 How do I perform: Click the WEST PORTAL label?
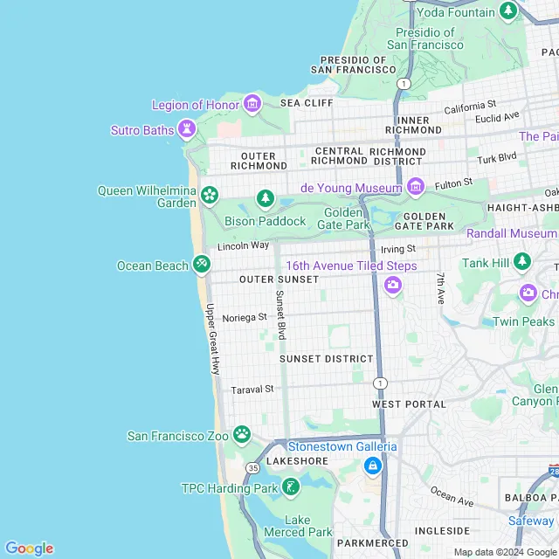click(409, 404)
